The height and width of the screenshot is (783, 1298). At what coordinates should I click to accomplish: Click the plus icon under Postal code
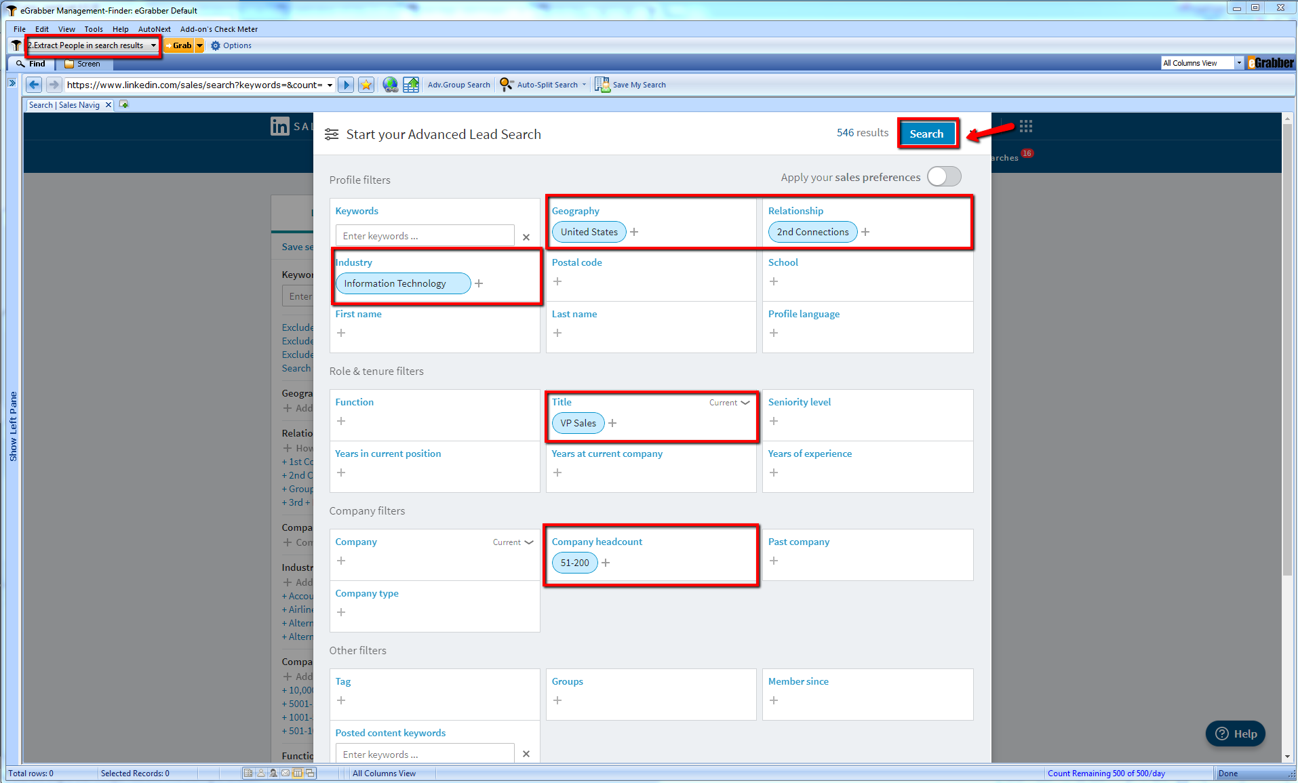(557, 281)
